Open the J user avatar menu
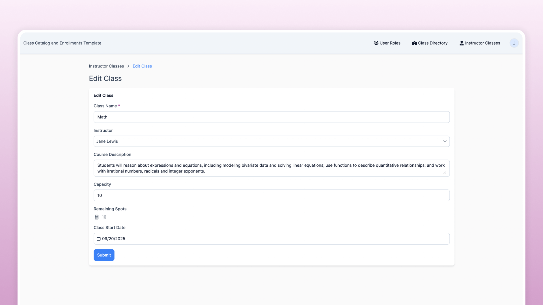The width and height of the screenshot is (543, 305). point(514,43)
